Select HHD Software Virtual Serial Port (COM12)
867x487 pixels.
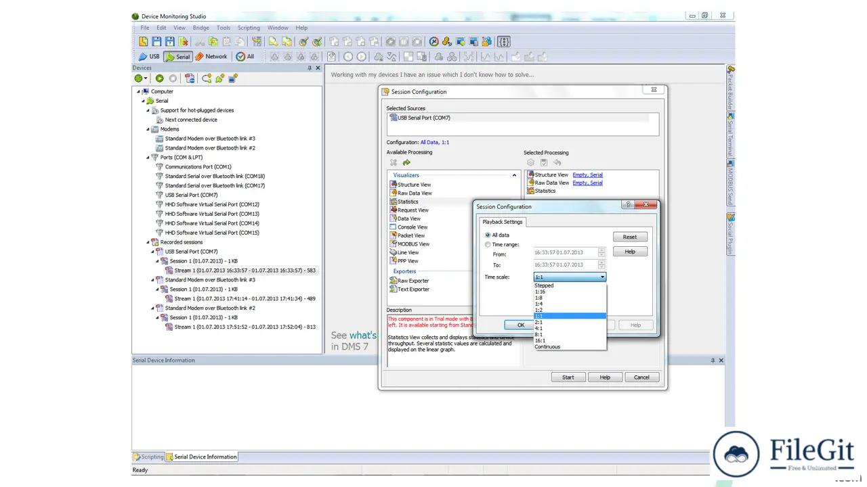(212, 204)
